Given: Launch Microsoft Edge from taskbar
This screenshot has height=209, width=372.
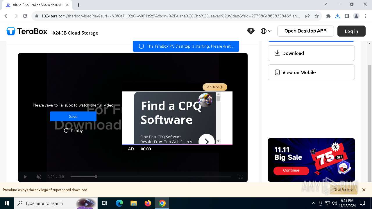Looking at the screenshot, I should [119, 203].
